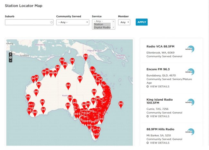Click the Member badge beside Encore FM 96.3
209x150 pixels.
pos(190,72)
